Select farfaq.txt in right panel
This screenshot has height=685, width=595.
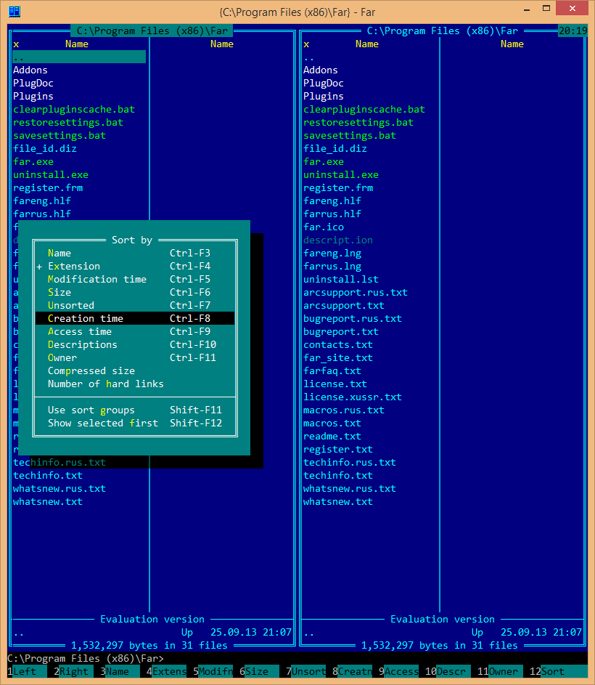pos(332,371)
